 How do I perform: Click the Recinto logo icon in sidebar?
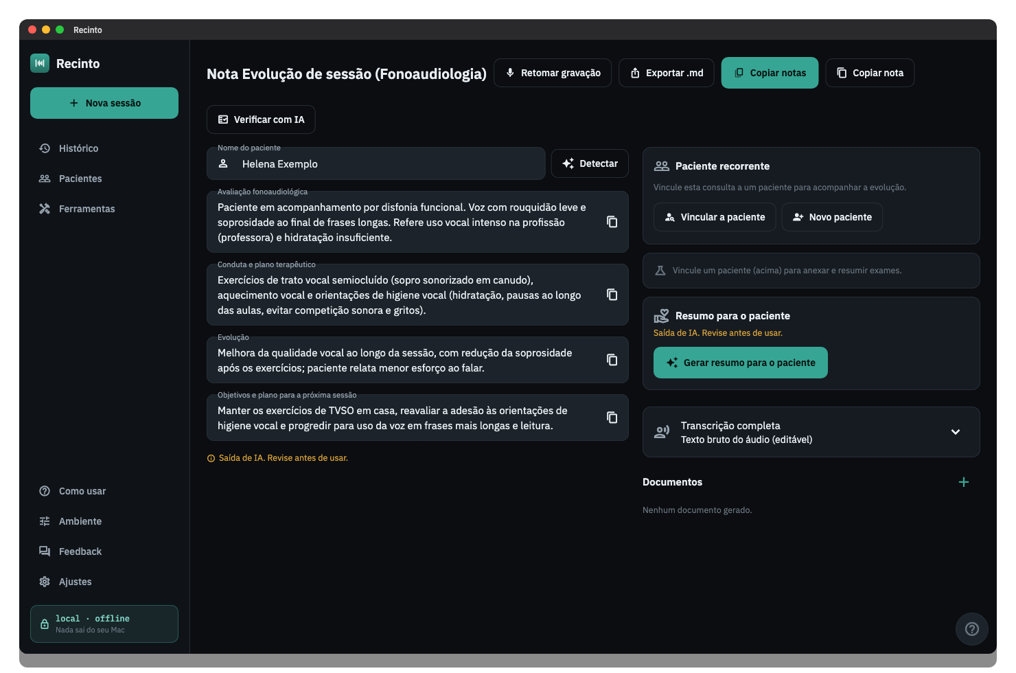point(40,63)
